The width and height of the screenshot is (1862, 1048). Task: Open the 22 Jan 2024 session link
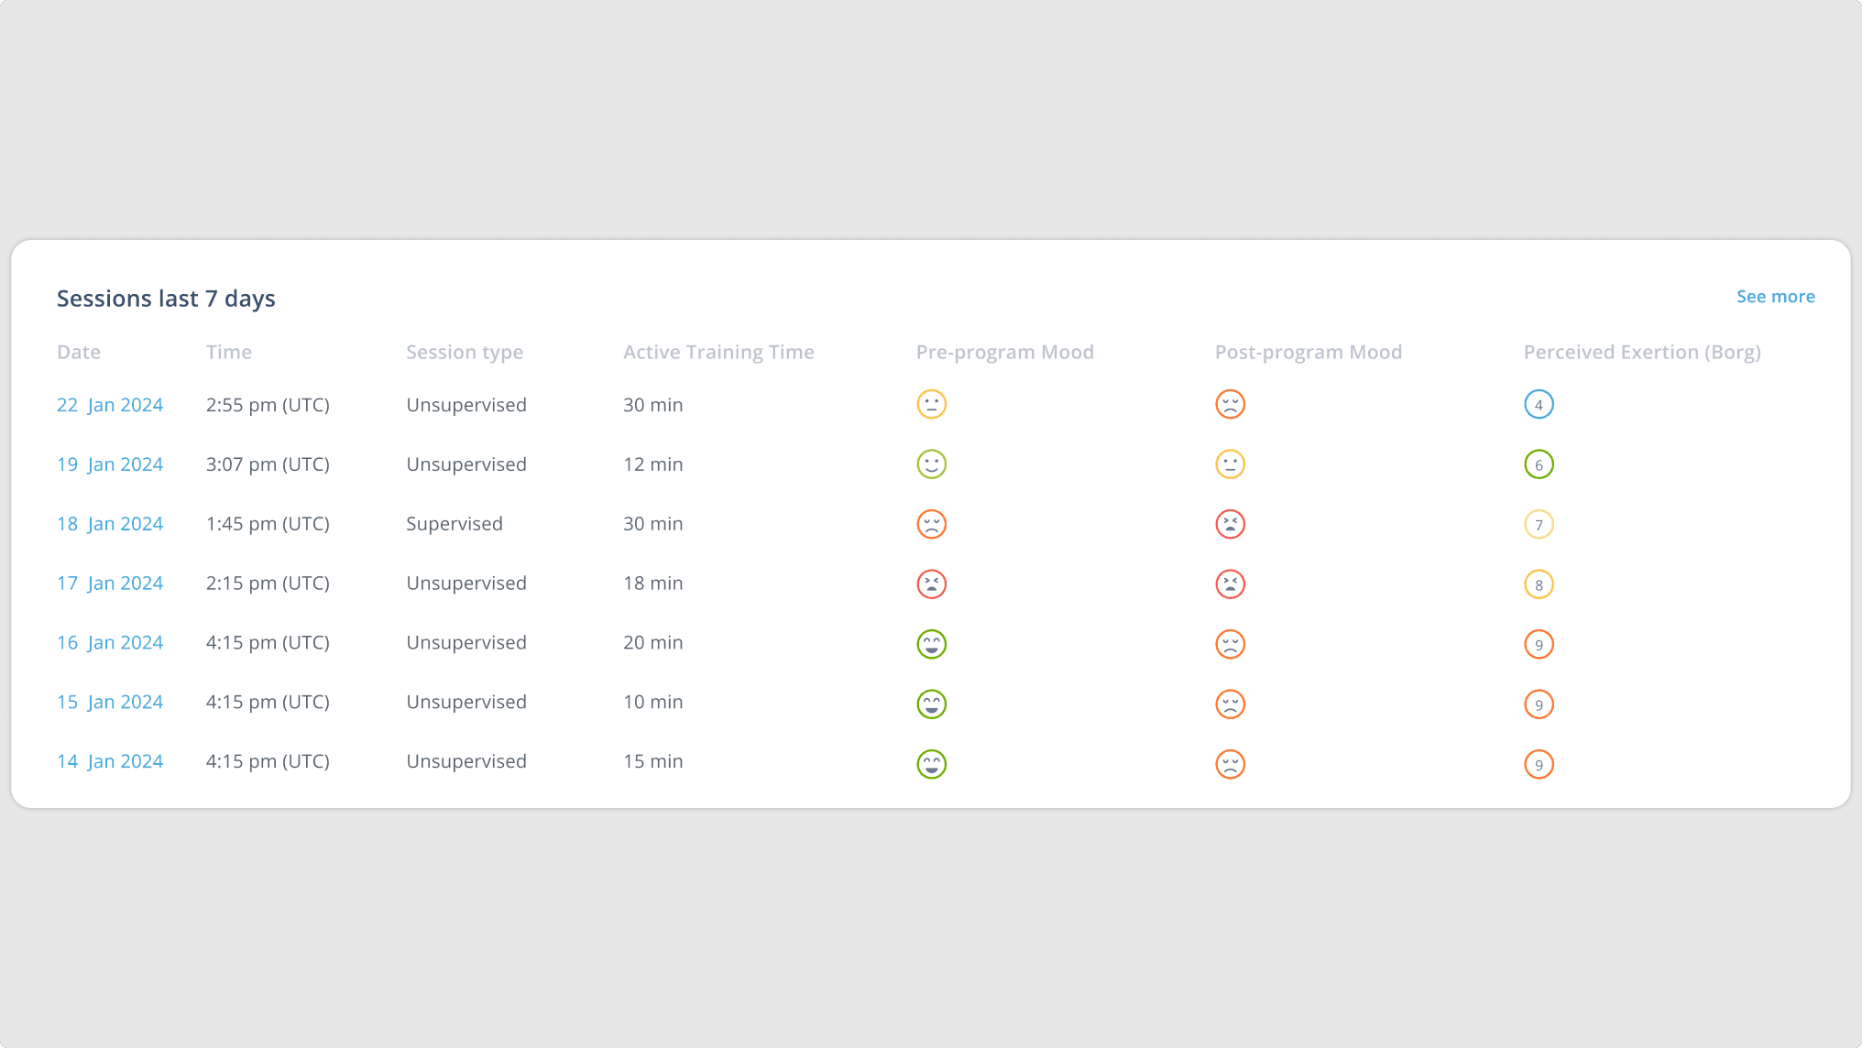click(x=110, y=405)
